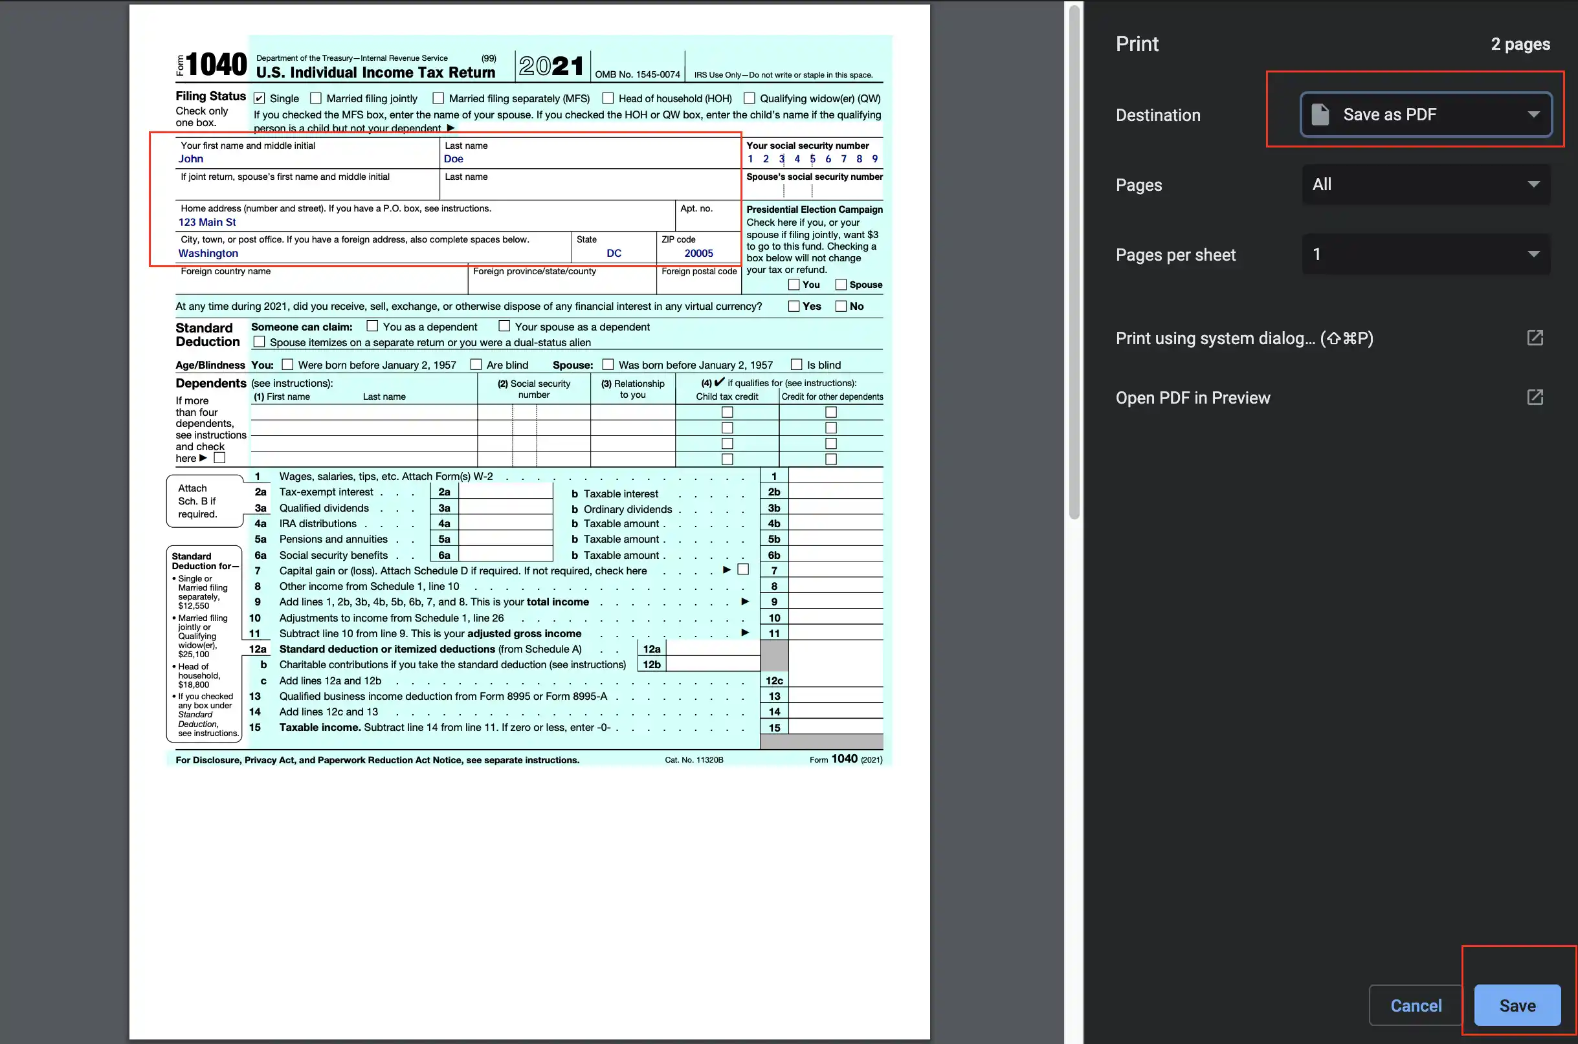Open external link icon for system dialog
1578x1044 pixels.
point(1535,338)
